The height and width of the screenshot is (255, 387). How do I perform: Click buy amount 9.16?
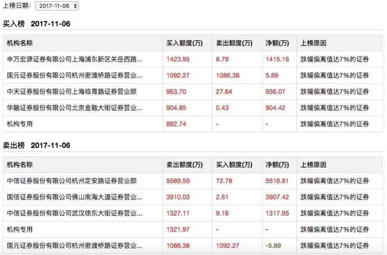click(x=222, y=213)
